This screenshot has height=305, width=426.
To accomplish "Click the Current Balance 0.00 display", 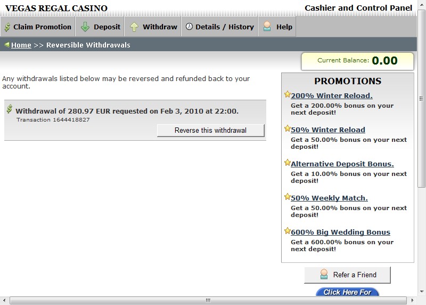I will [x=357, y=61].
